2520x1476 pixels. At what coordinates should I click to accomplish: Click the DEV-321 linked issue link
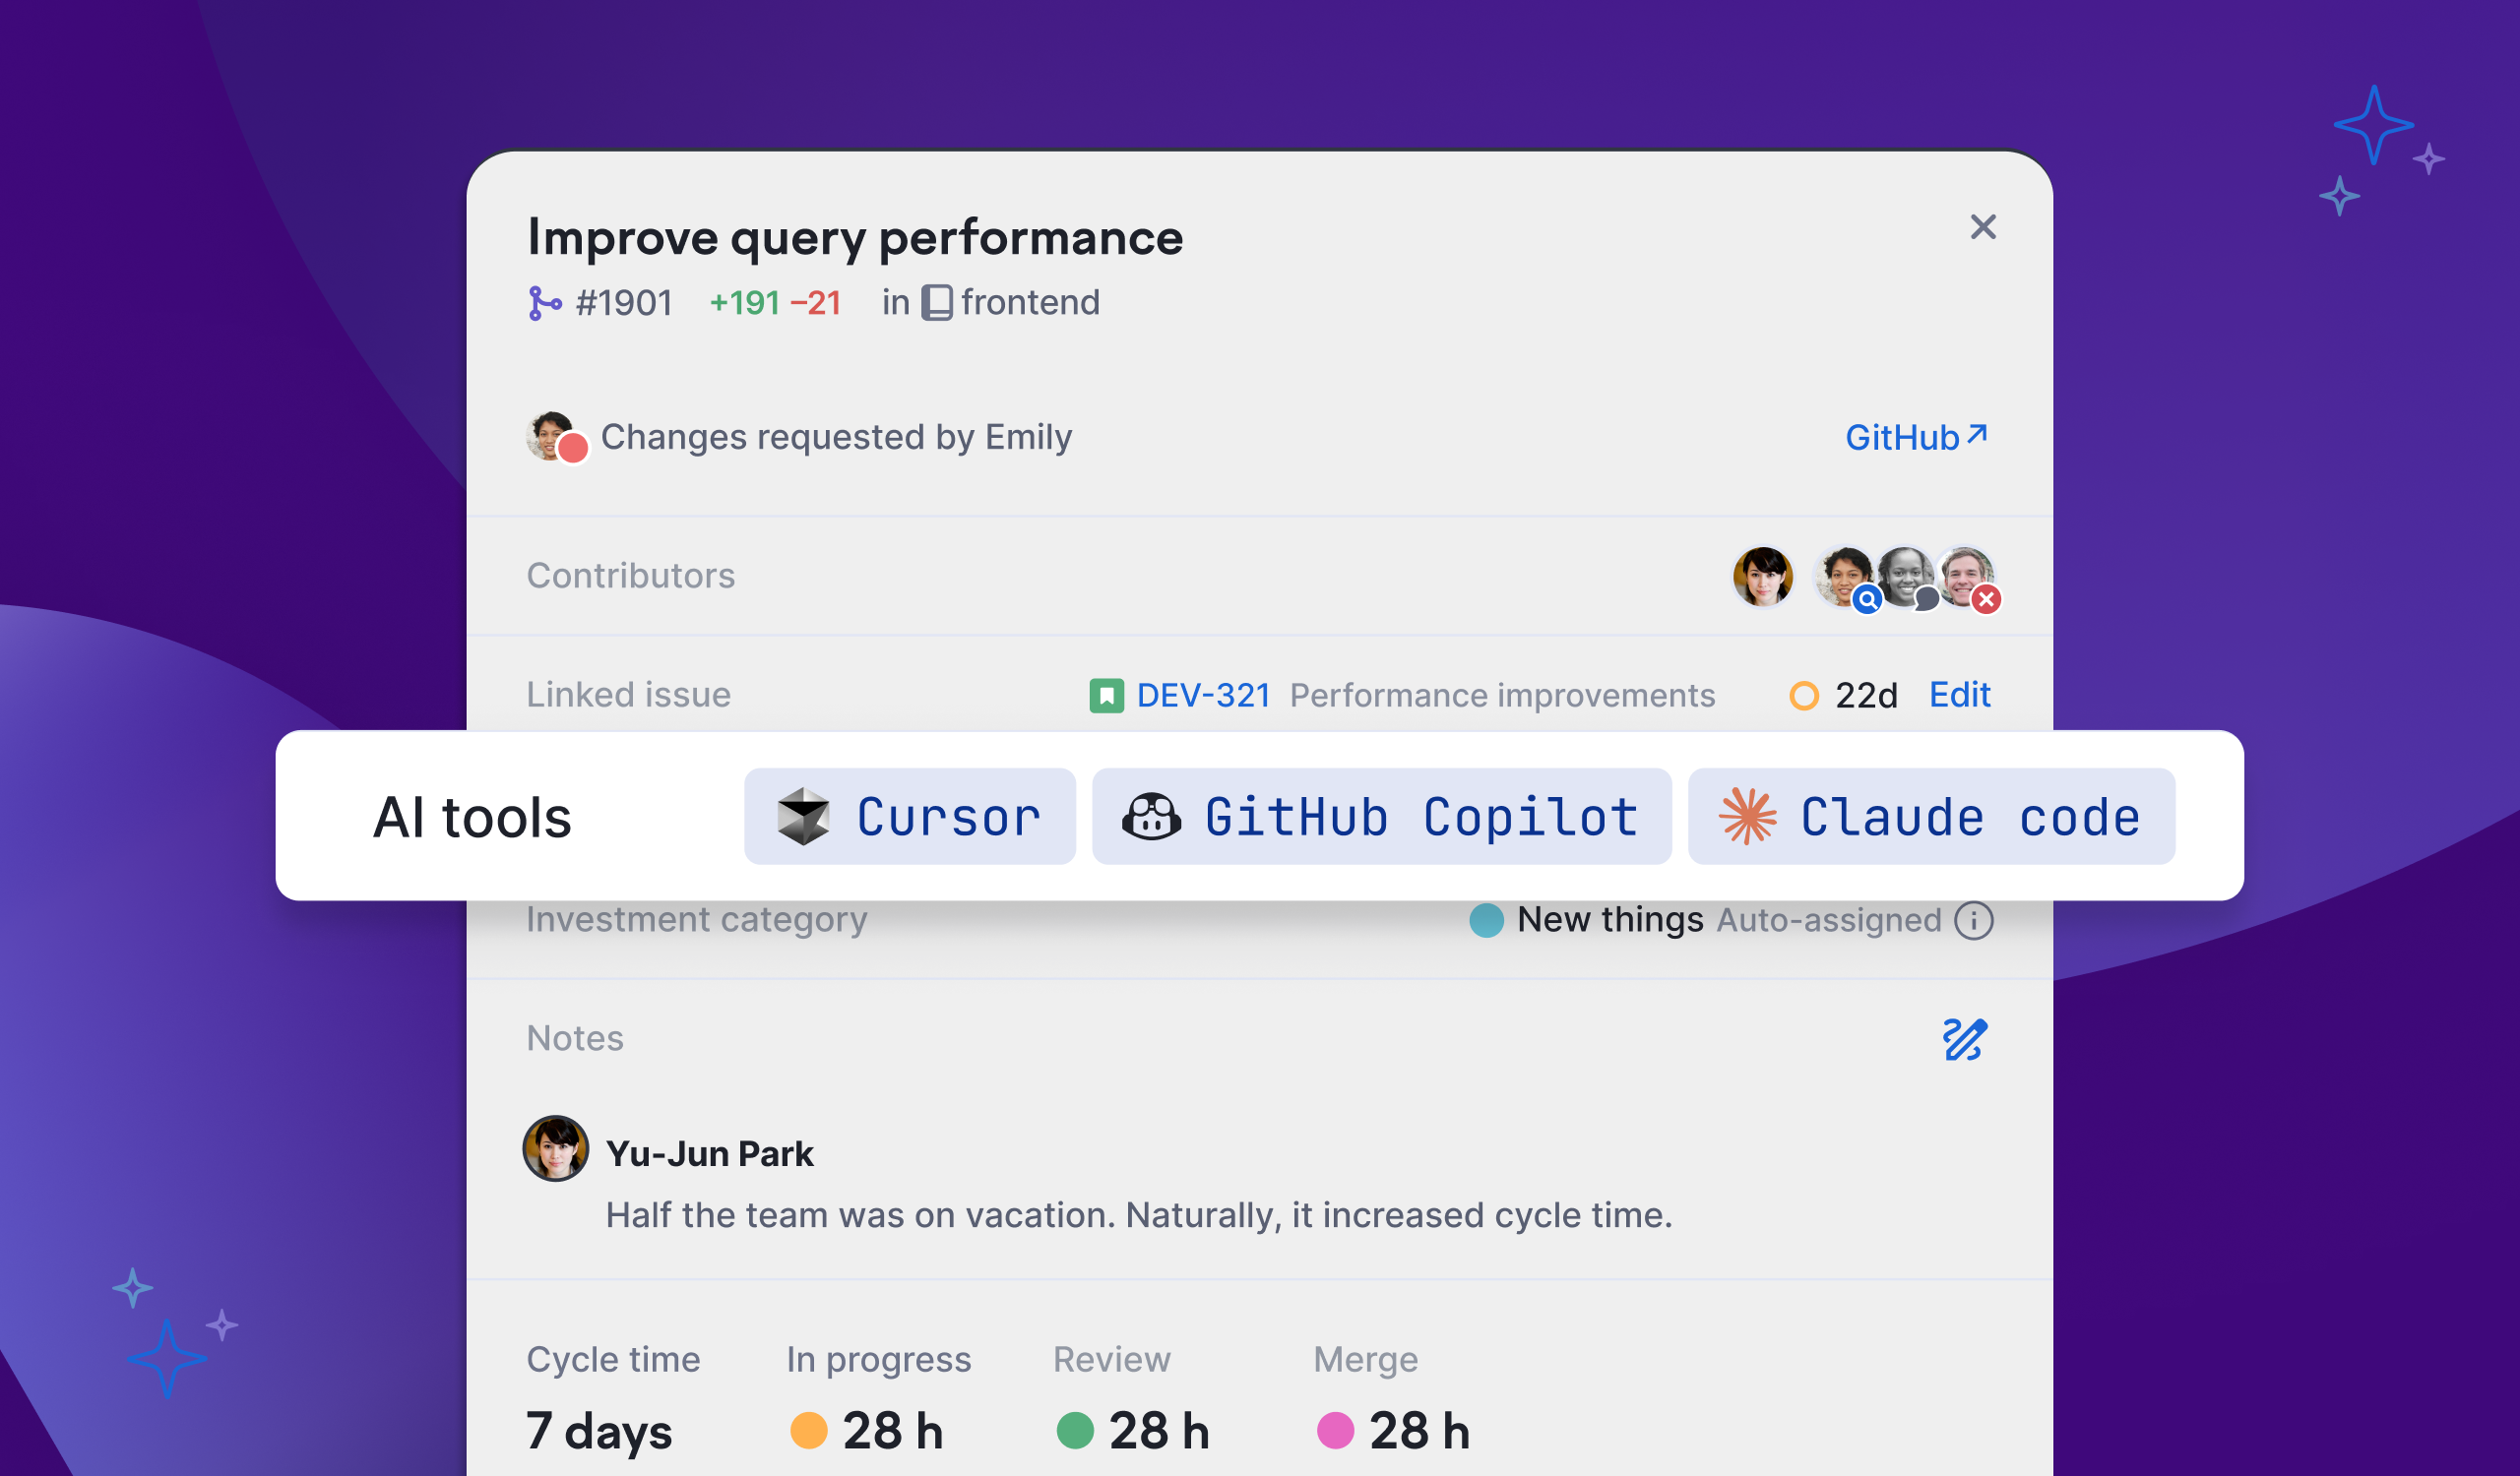pyautogui.click(x=1203, y=696)
